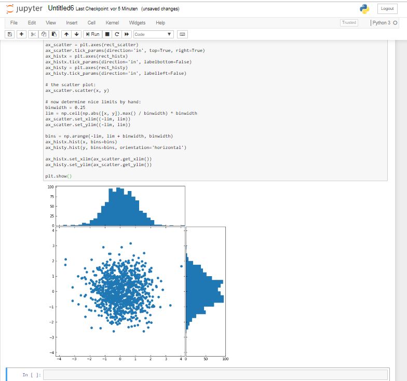Move selected cell up arrow

[x=66, y=34]
